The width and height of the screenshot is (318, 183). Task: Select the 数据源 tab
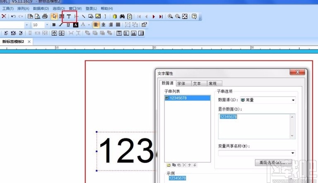tap(168, 83)
